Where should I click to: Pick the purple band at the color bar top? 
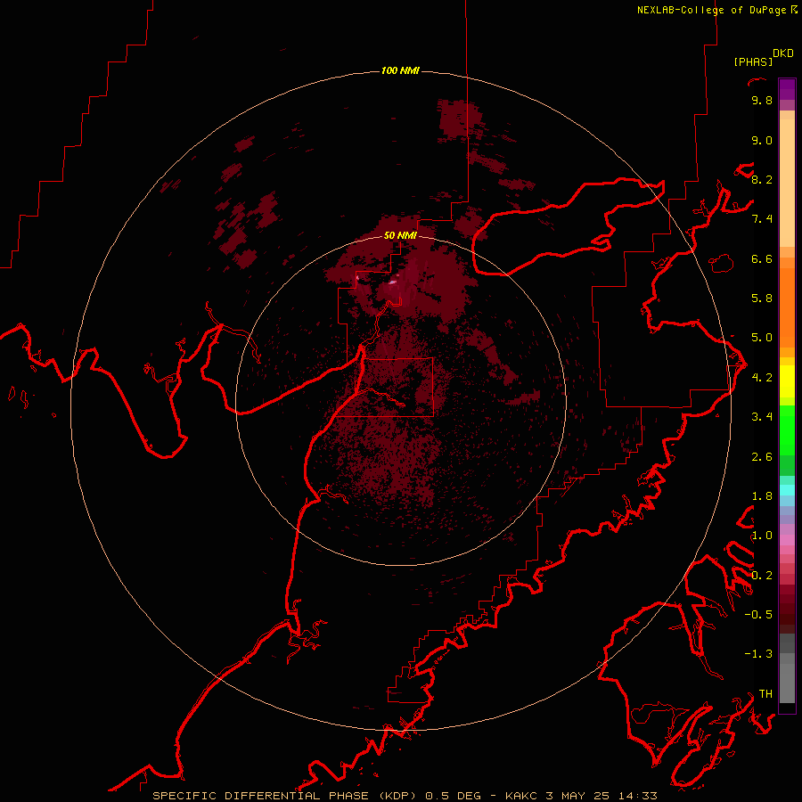pos(787,89)
